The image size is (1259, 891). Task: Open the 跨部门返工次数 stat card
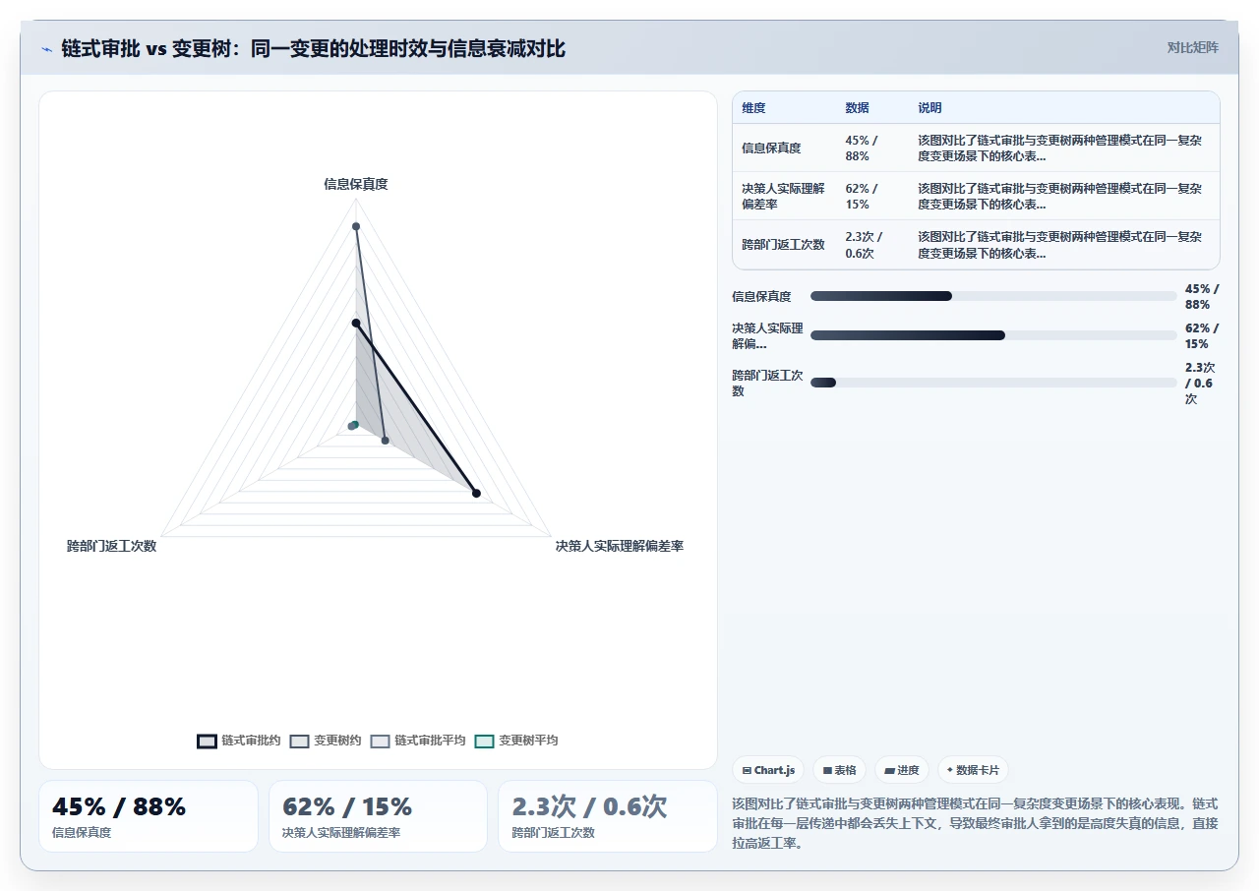[x=608, y=816]
